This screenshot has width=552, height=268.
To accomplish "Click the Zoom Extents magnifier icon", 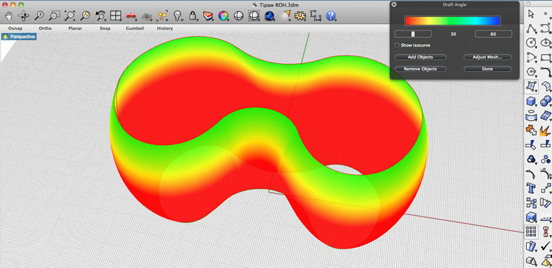I will [x=70, y=15].
